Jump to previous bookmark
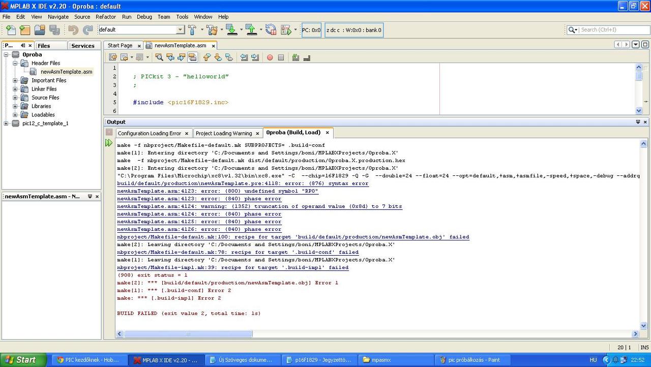 tap(207, 57)
